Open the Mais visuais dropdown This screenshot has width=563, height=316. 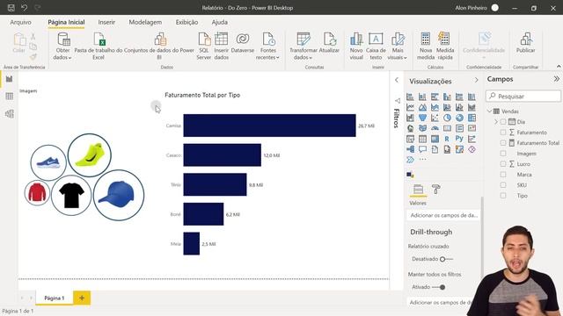[398, 47]
